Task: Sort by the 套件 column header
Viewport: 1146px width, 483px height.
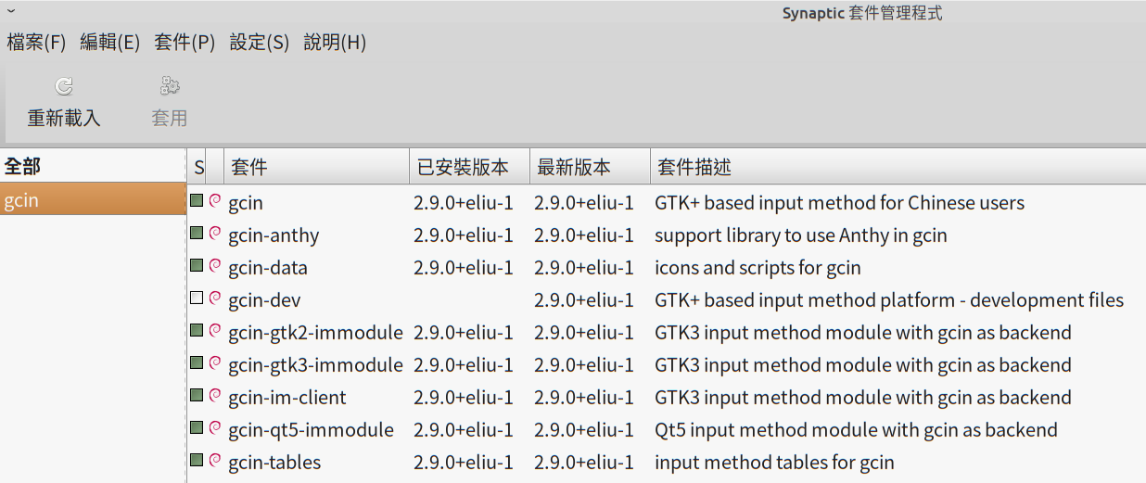Action: tap(316, 168)
